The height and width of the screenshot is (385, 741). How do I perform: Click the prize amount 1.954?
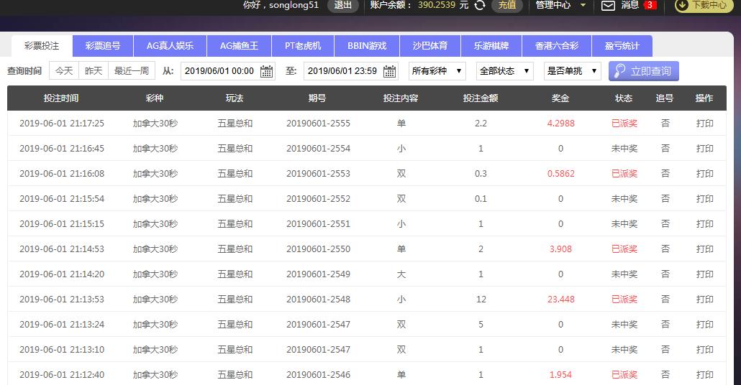coord(561,375)
